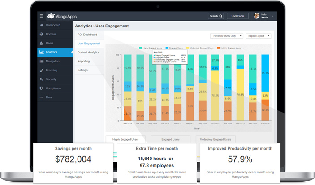Toggle the hamburger menu icon
The height and width of the screenshot is (185, 315).
point(41,16)
